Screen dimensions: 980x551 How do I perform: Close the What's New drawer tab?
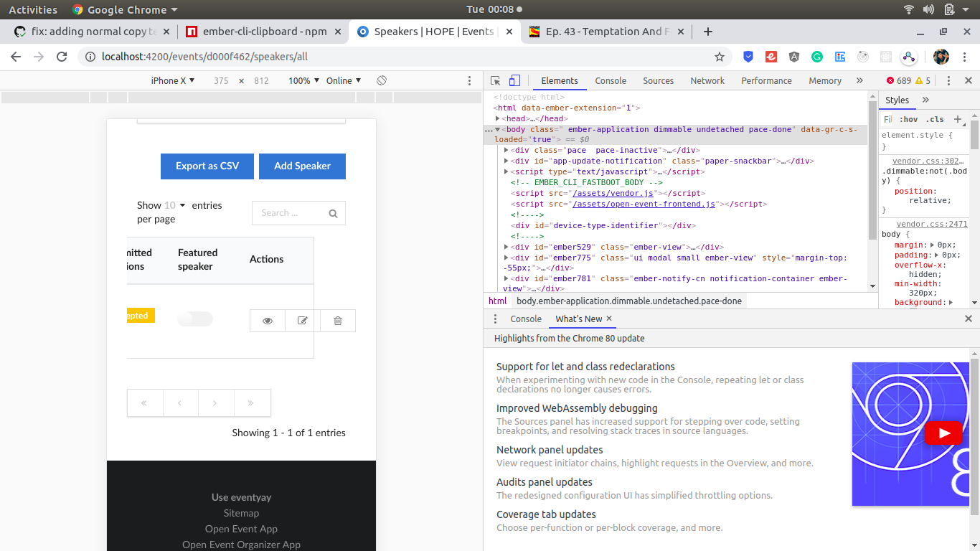(x=609, y=319)
